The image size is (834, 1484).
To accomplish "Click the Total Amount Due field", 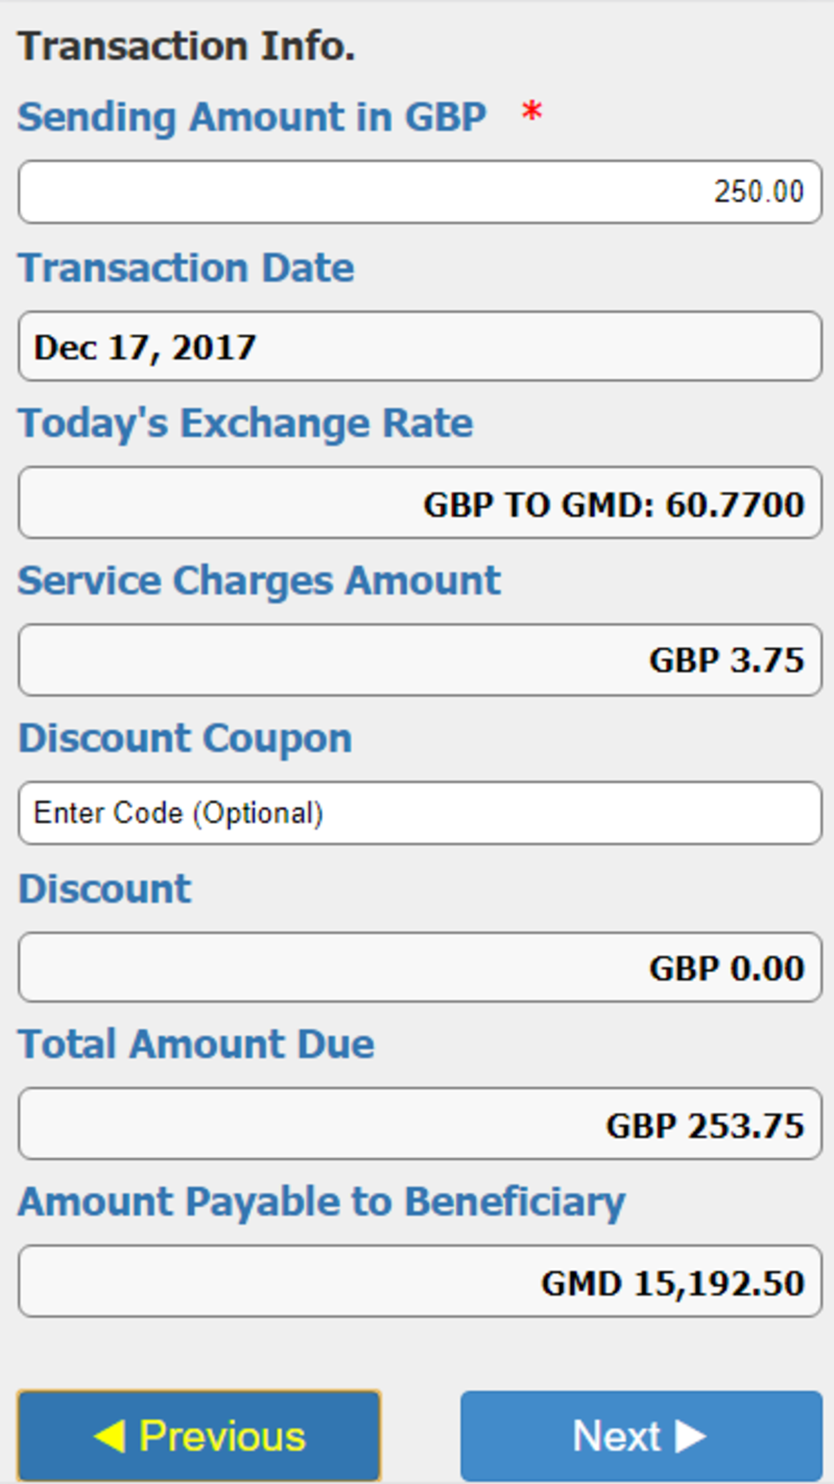I will tap(420, 1124).
